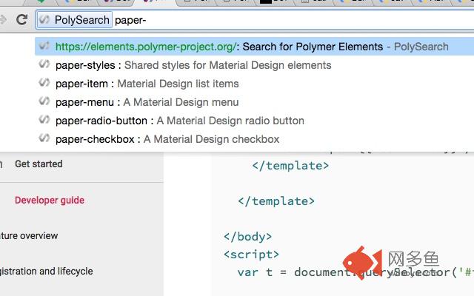Screen dimensions: 474x296
Task: Open the Get started sidebar link
Action: coord(39,164)
